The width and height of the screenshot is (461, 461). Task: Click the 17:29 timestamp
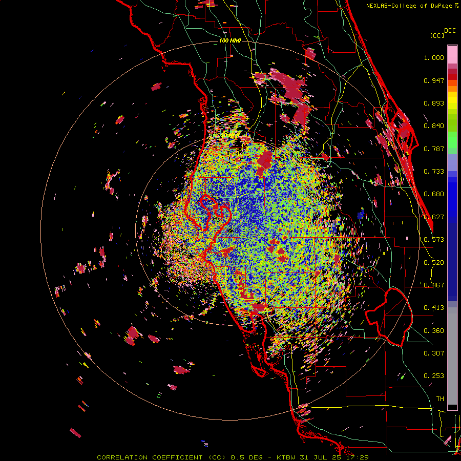(358, 457)
